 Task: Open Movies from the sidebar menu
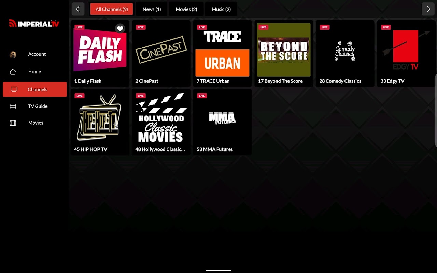click(x=35, y=123)
